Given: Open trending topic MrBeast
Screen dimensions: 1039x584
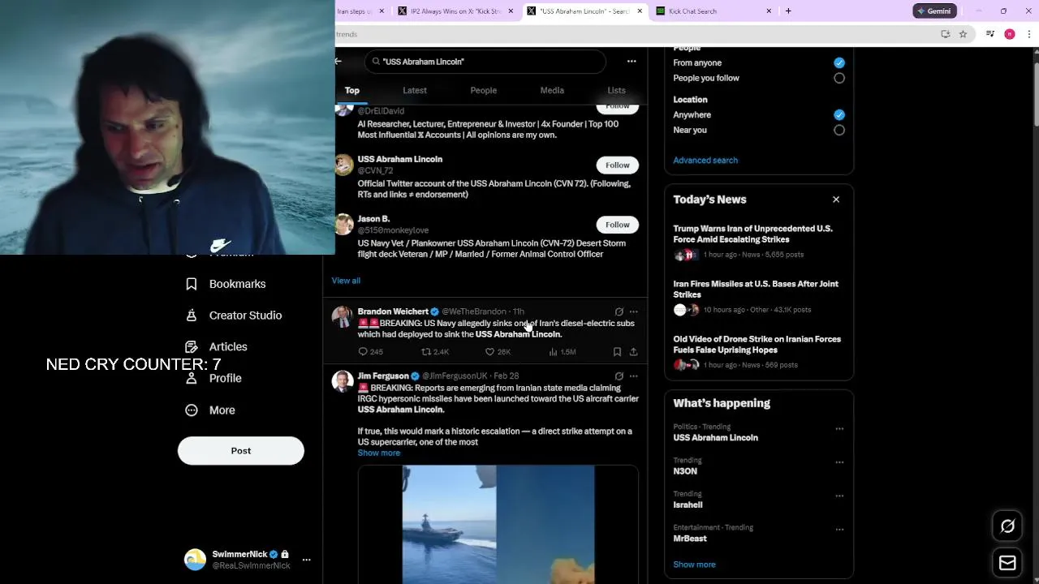Looking at the screenshot, I should pos(690,539).
